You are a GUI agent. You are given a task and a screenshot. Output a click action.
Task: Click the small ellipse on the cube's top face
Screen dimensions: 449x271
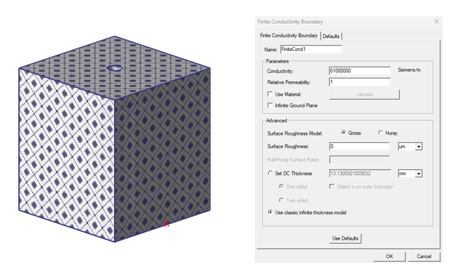(x=115, y=68)
